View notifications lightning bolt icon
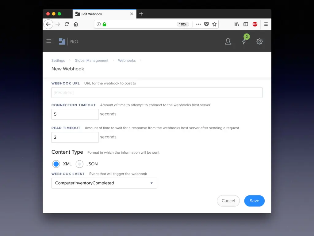 coord(244,41)
